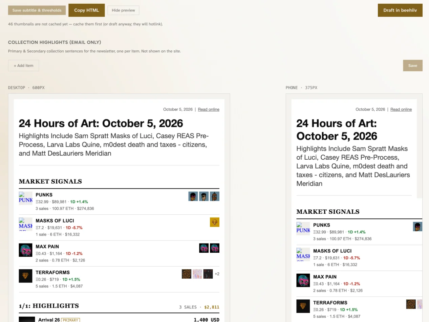Screen dimensions: 429x322
Task: Open first punk thumbnail in desktop PUNKS row
Action: tap(193, 196)
